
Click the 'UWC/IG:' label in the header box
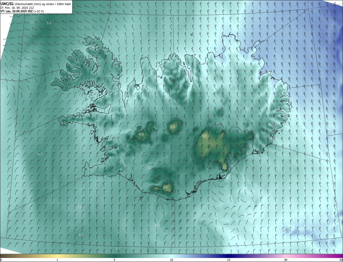(x=7, y=4)
